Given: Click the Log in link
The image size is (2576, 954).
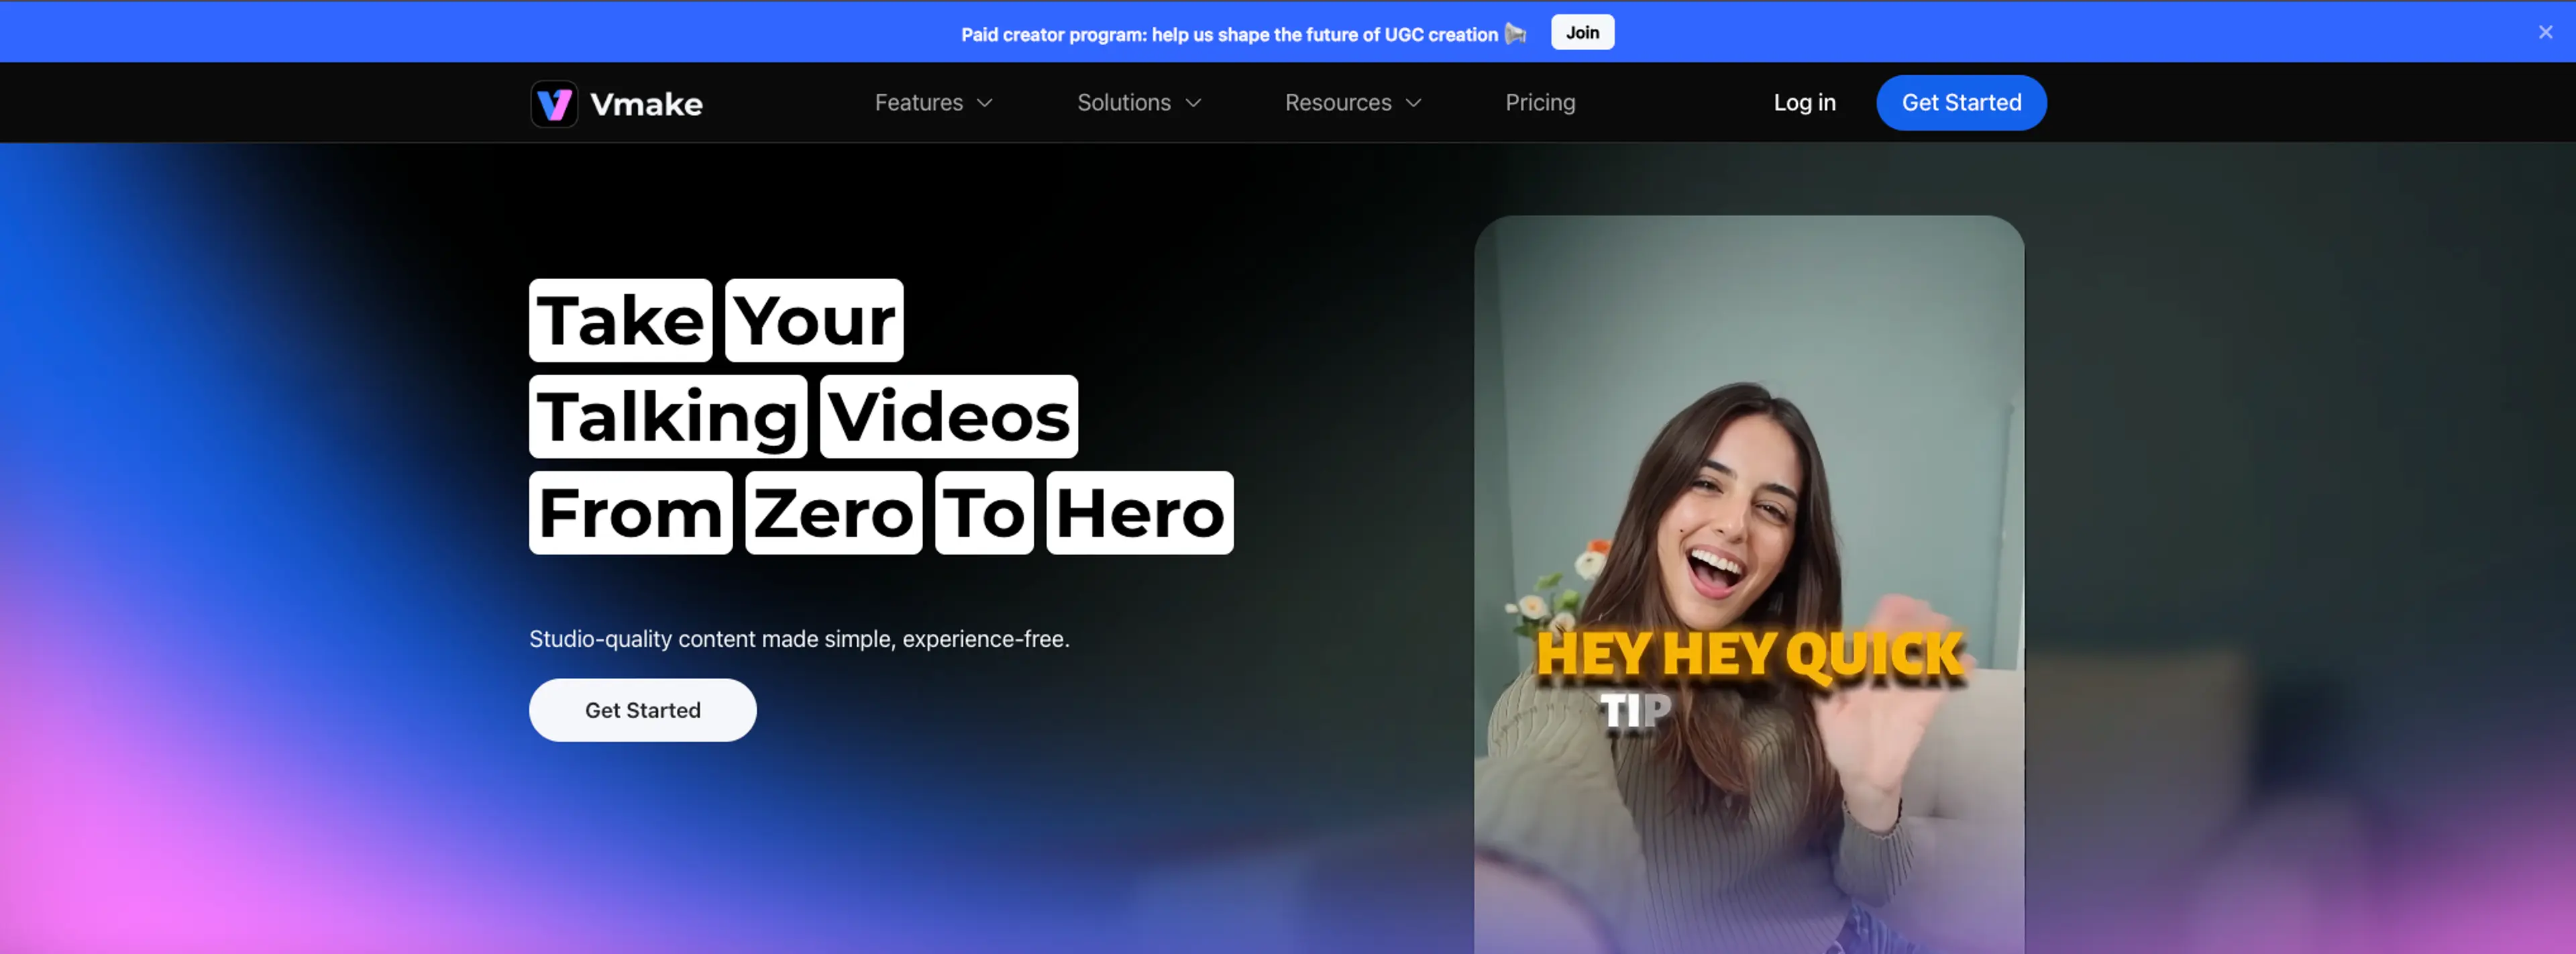Looking at the screenshot, I should coord(1804,103).
